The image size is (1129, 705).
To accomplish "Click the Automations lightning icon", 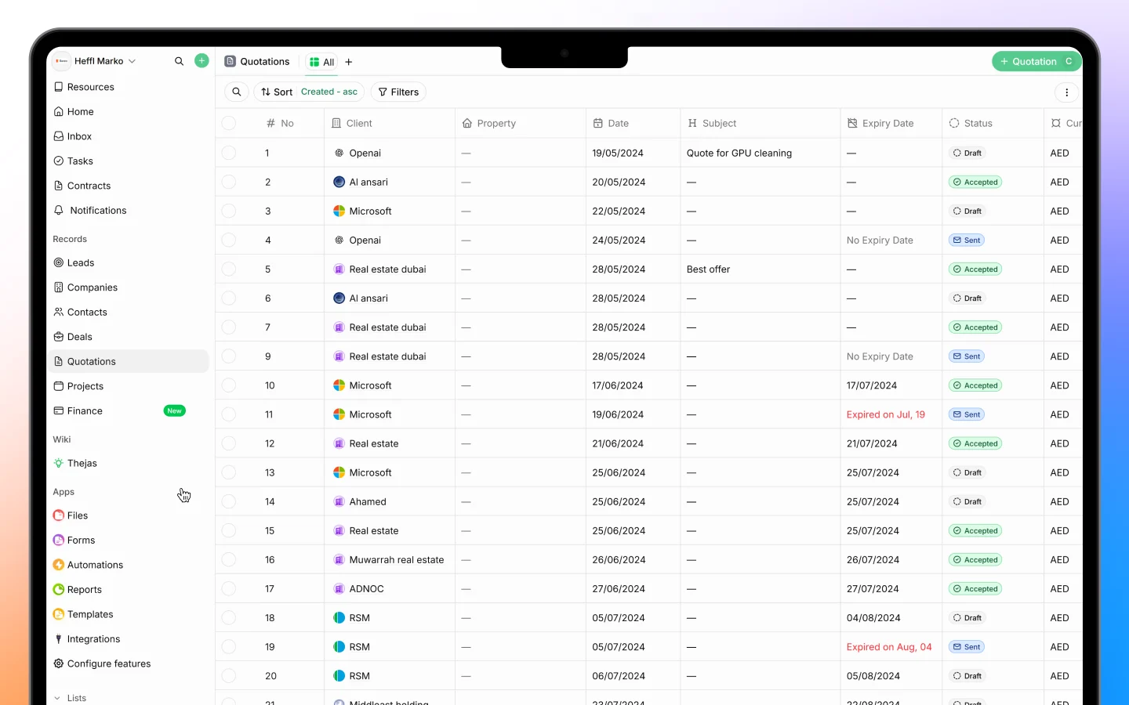I will click(x=59, y=565).
